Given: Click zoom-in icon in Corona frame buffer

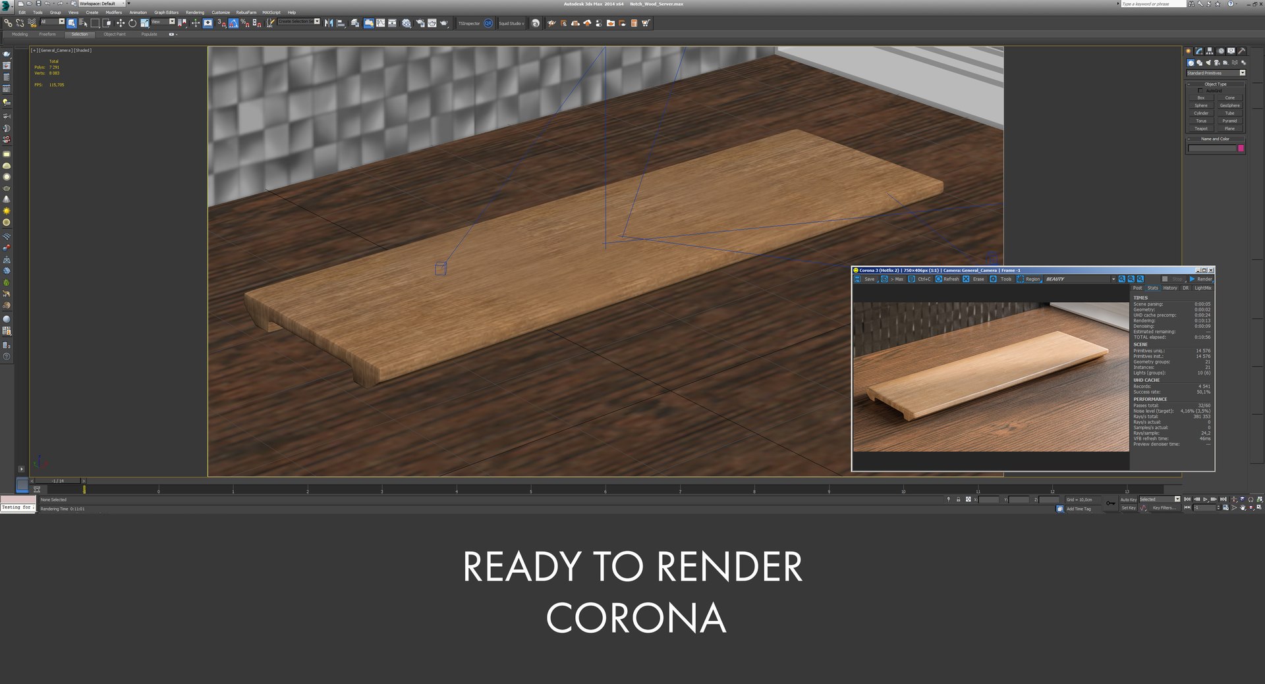Looking at the screenshot, I should [x=1121, y=279].
